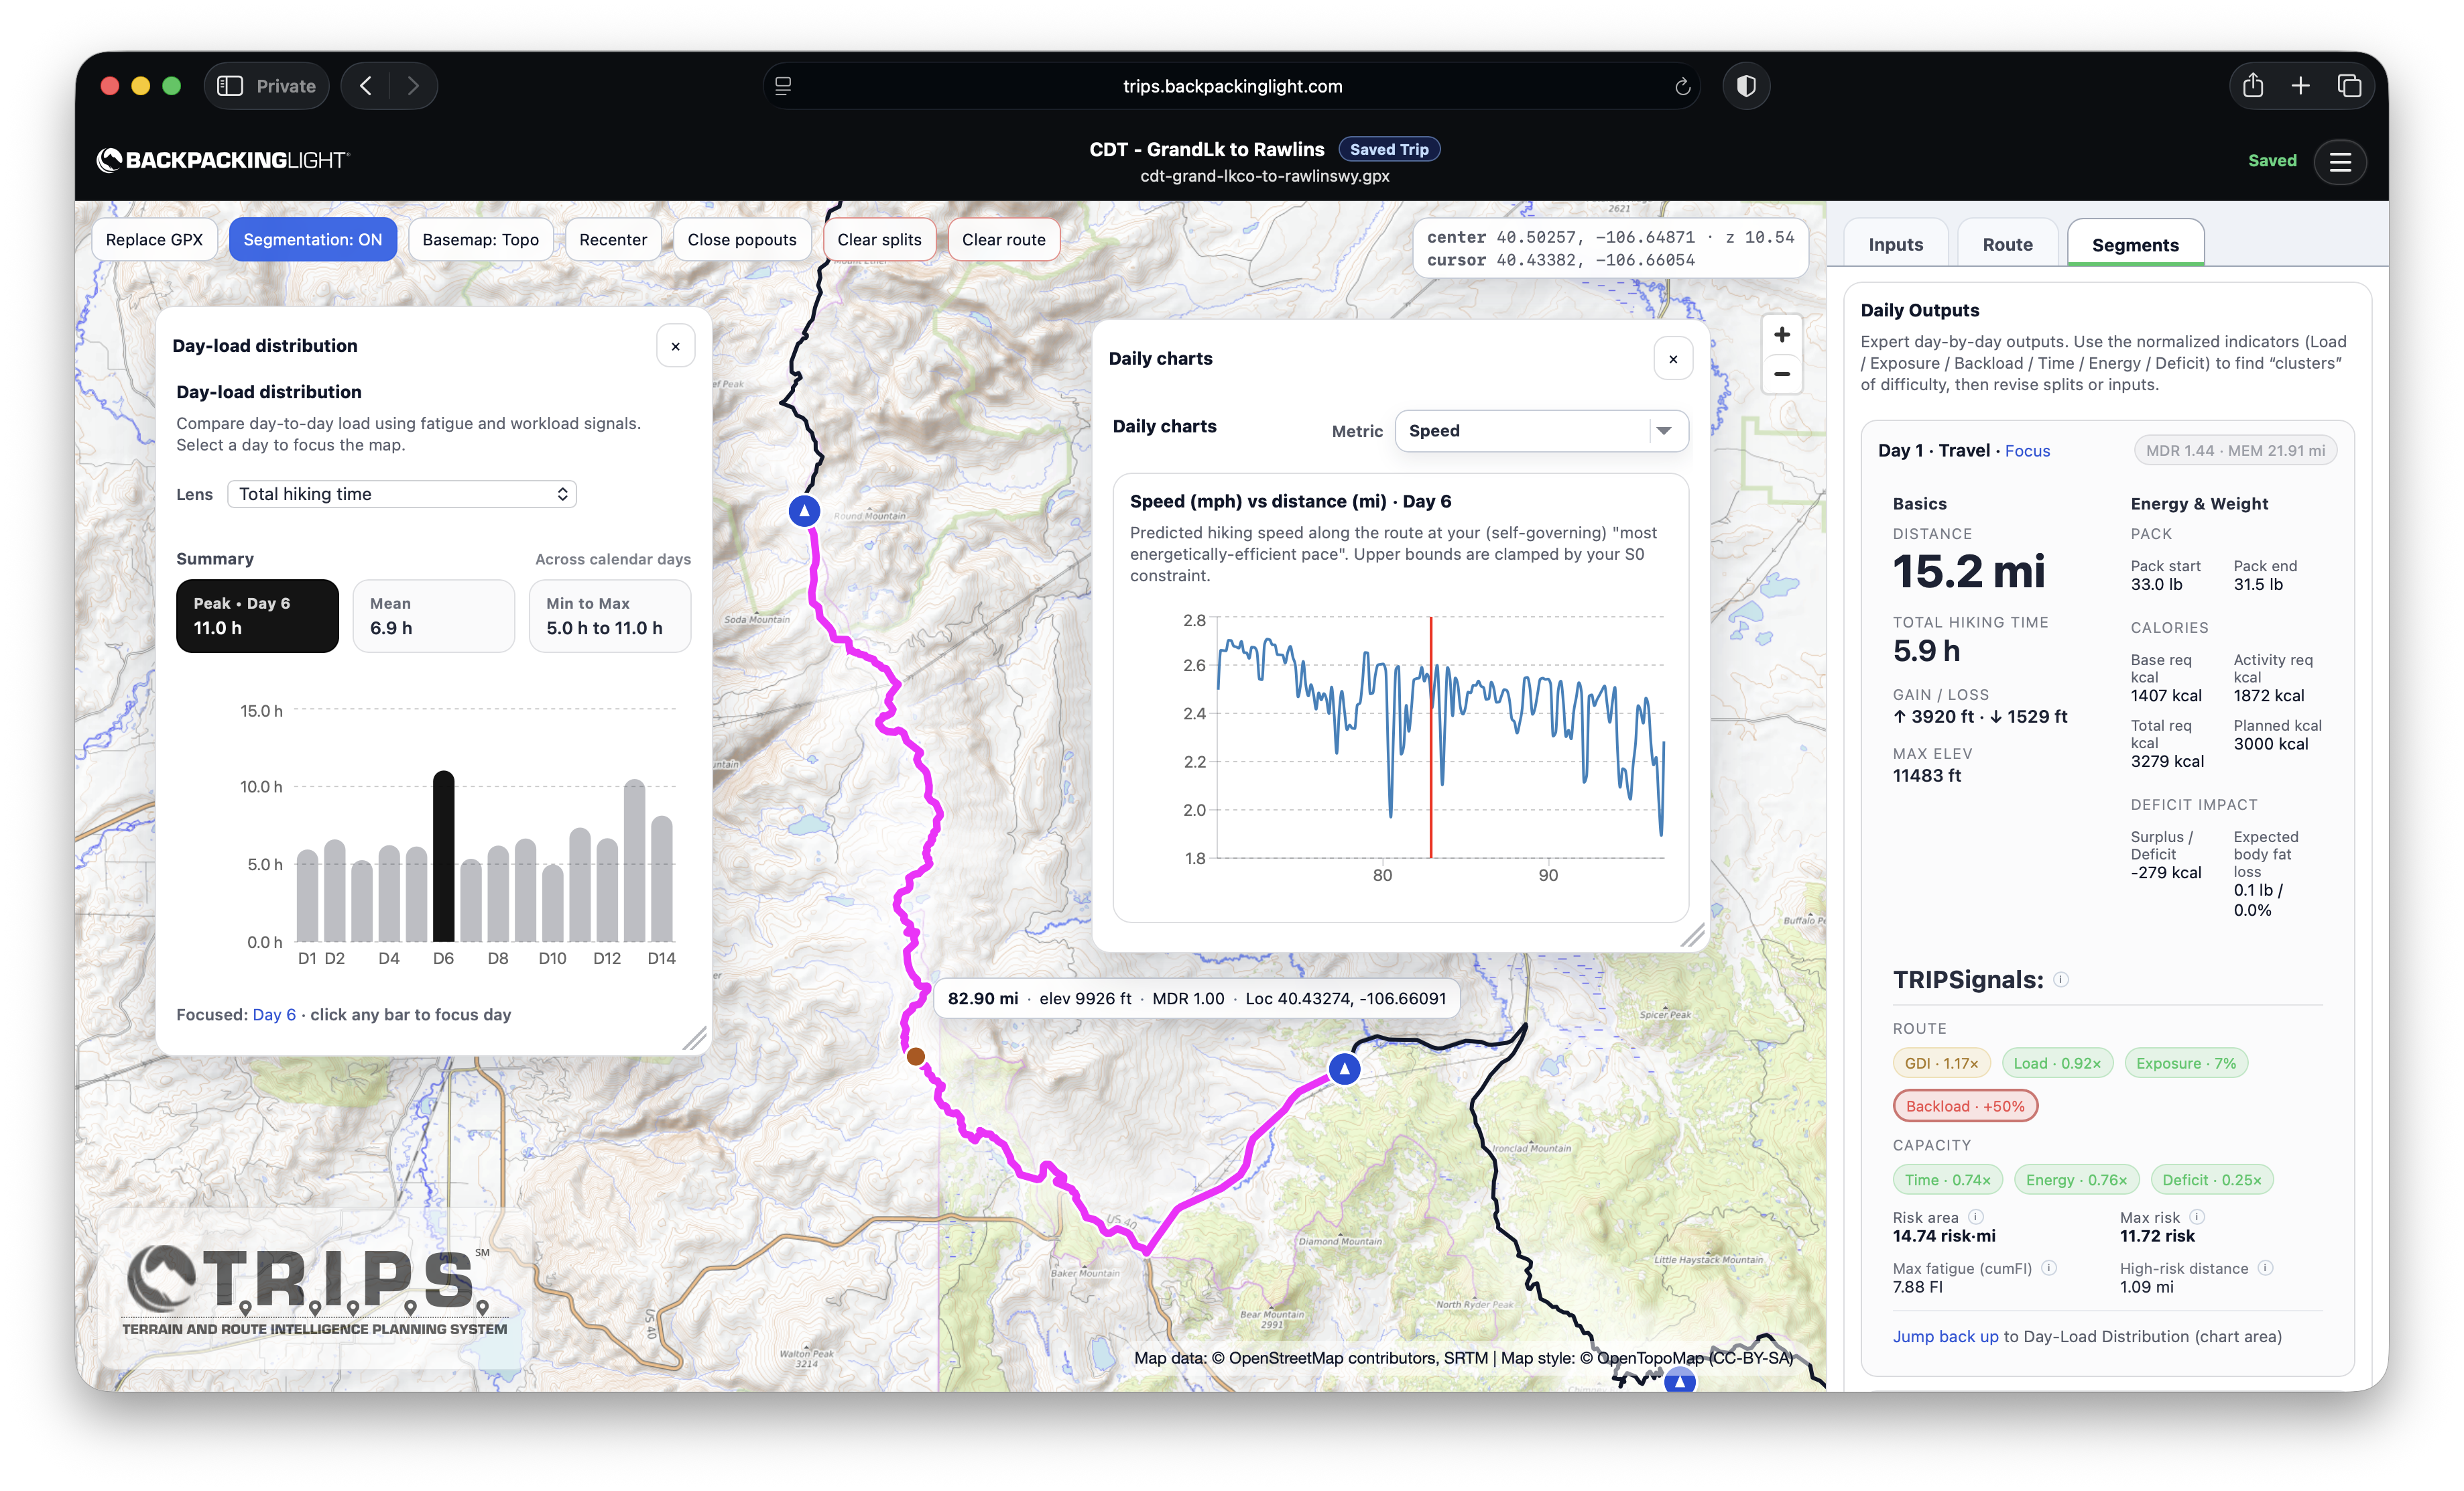Close the Day-load distribution popout
2464x1491 pixels.
(676, 346)
